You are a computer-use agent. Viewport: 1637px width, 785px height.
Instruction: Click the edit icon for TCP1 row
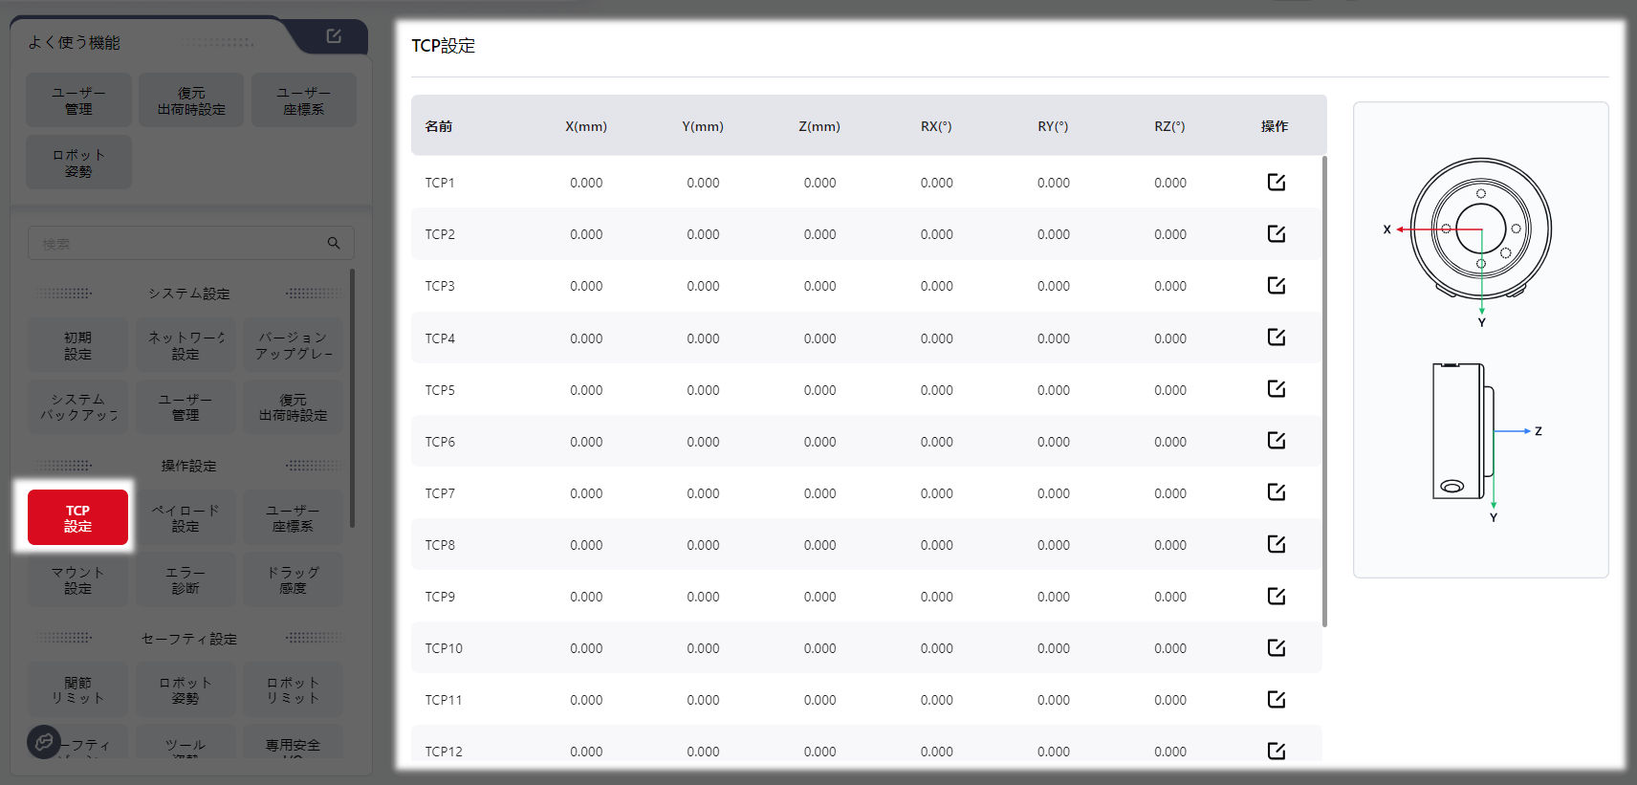coord(1276,182)
